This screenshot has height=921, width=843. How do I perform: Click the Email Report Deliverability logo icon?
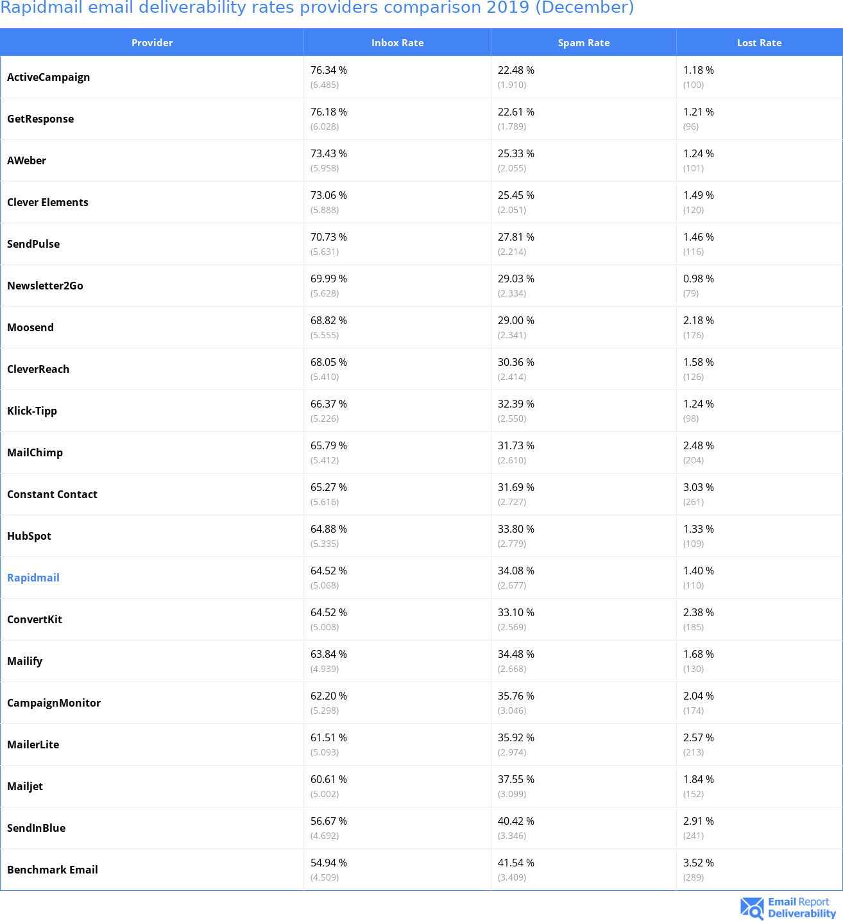tap(752, 908)
